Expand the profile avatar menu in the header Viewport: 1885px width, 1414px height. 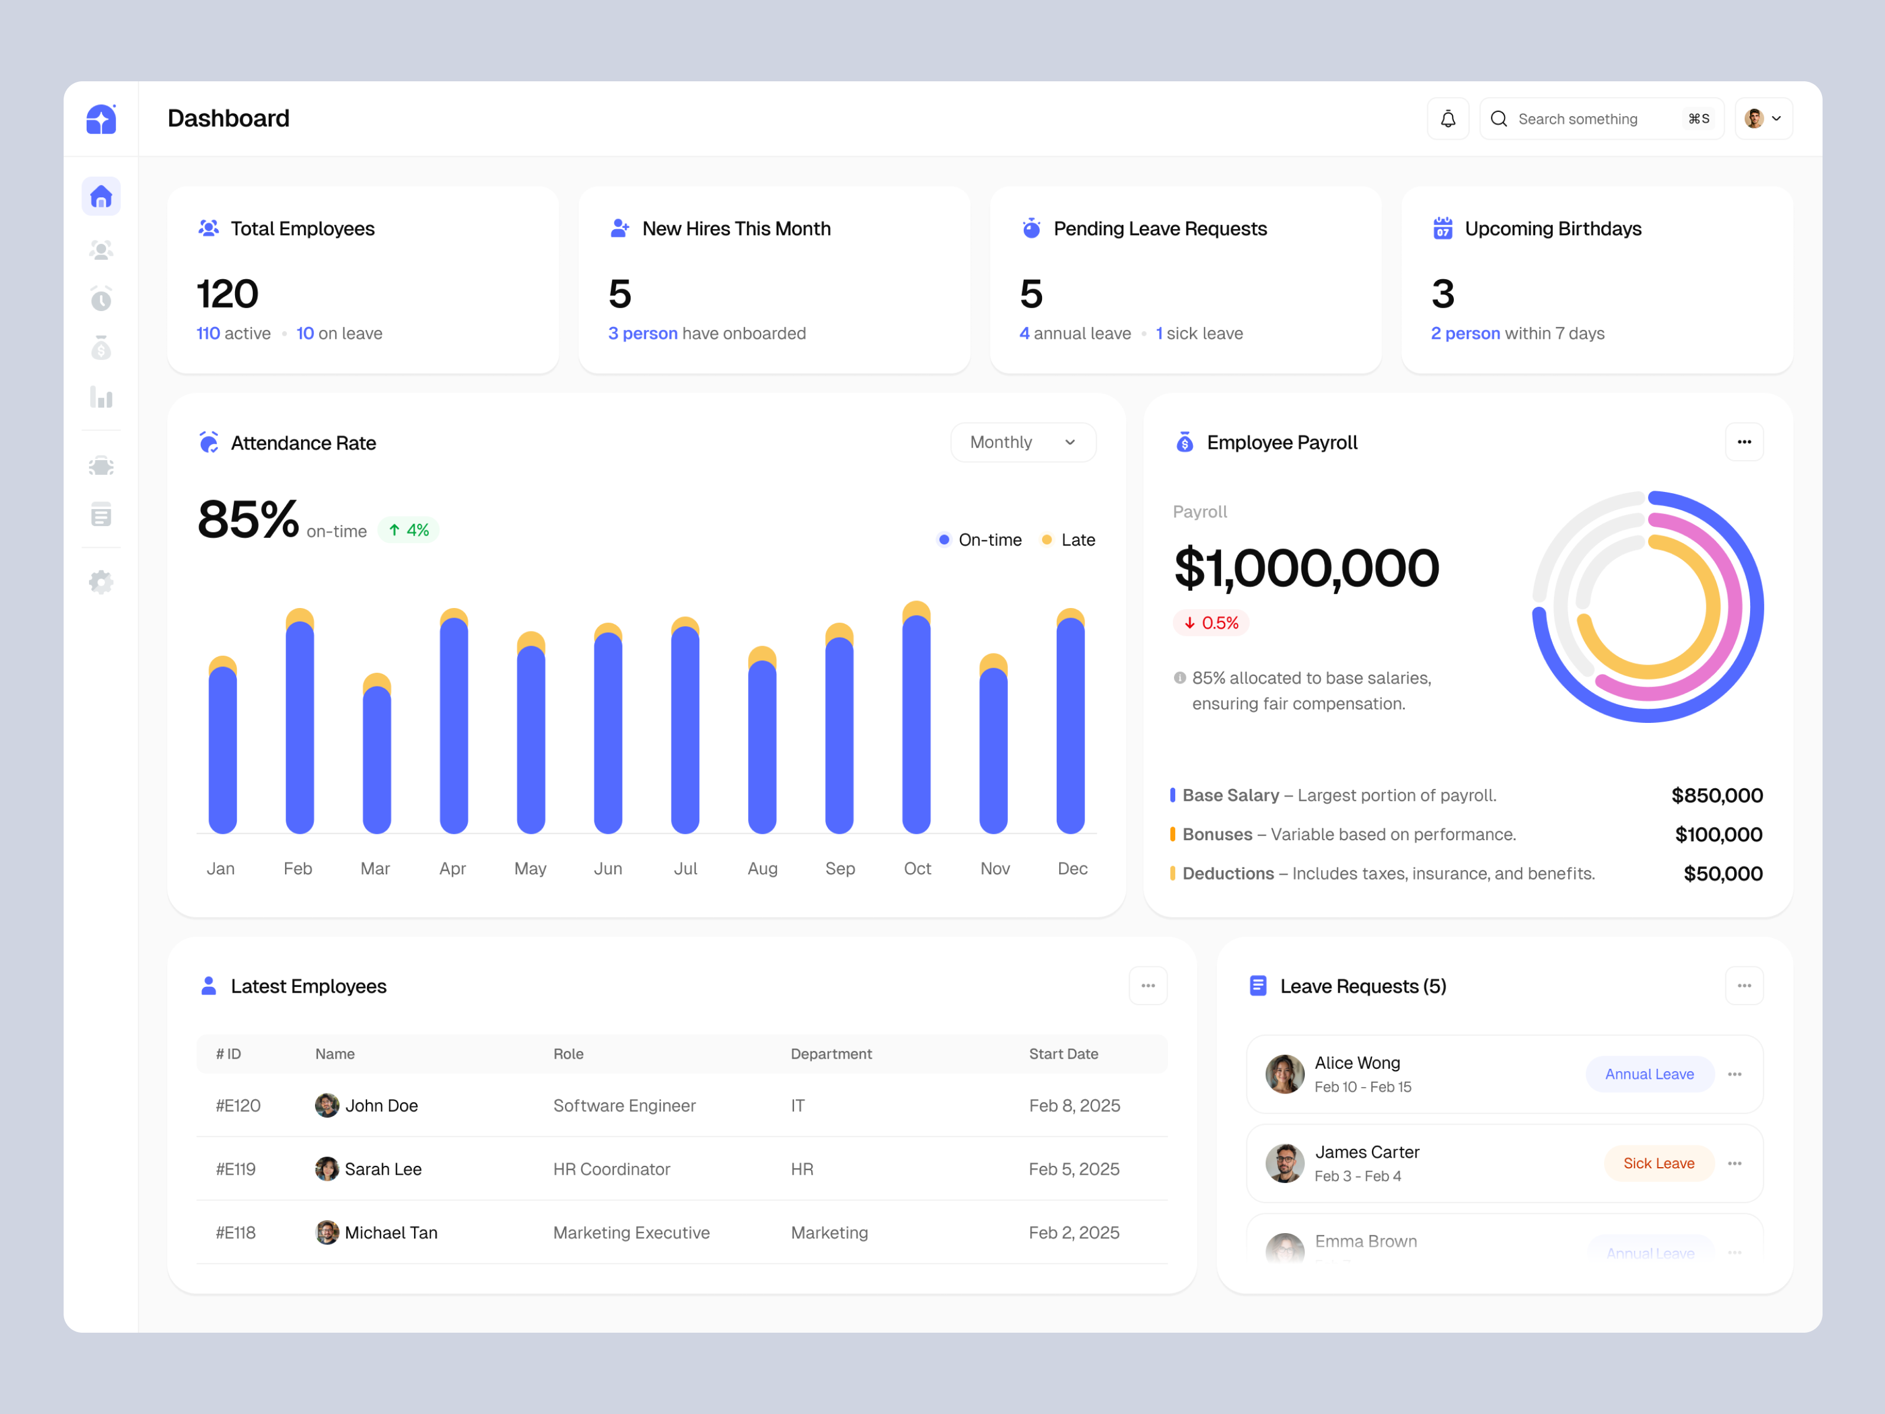pyautogui.click(x=1761, y=118)
